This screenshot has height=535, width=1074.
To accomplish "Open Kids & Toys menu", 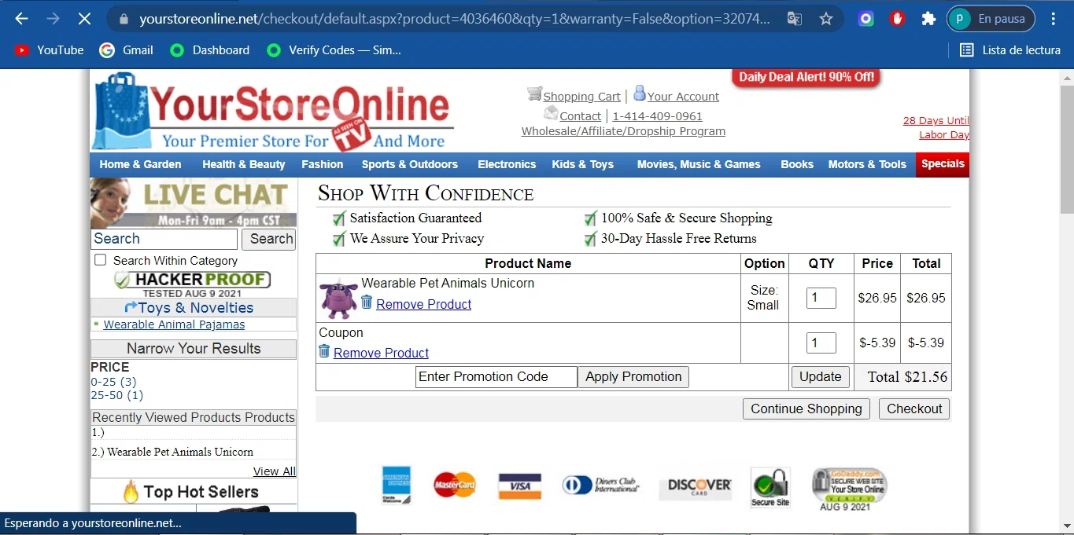I will tap(582, 164).
